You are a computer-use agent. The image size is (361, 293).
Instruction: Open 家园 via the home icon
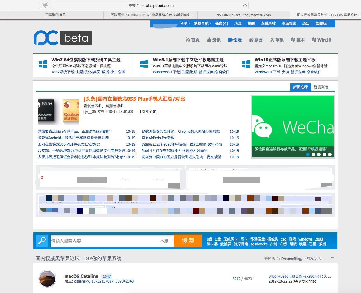(x=251, y=39)
